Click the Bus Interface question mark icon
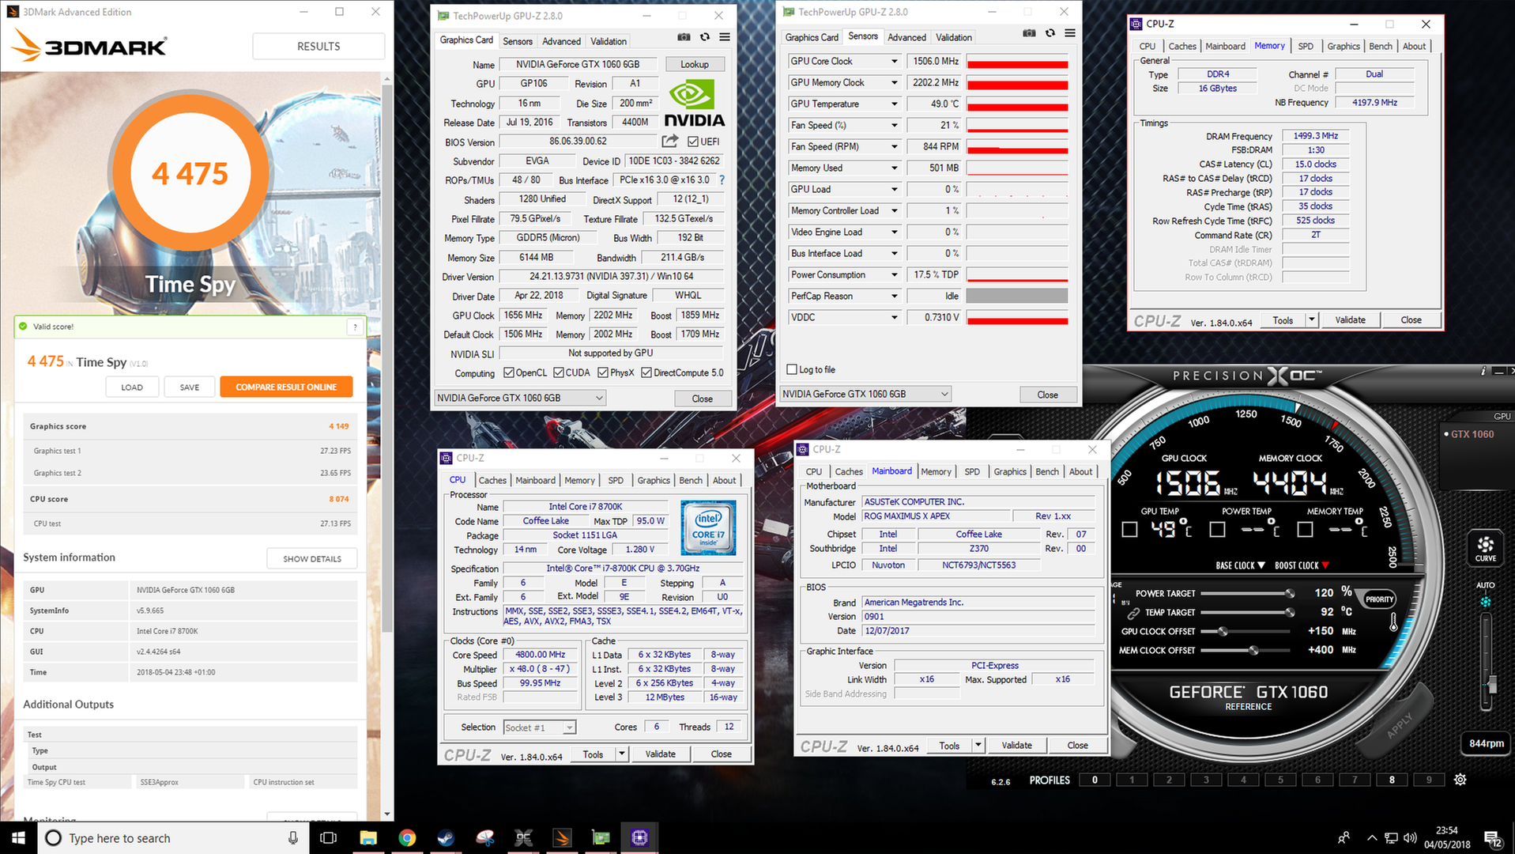The width and height of the screenshot is (1515, 854). (x=722, y=180)
